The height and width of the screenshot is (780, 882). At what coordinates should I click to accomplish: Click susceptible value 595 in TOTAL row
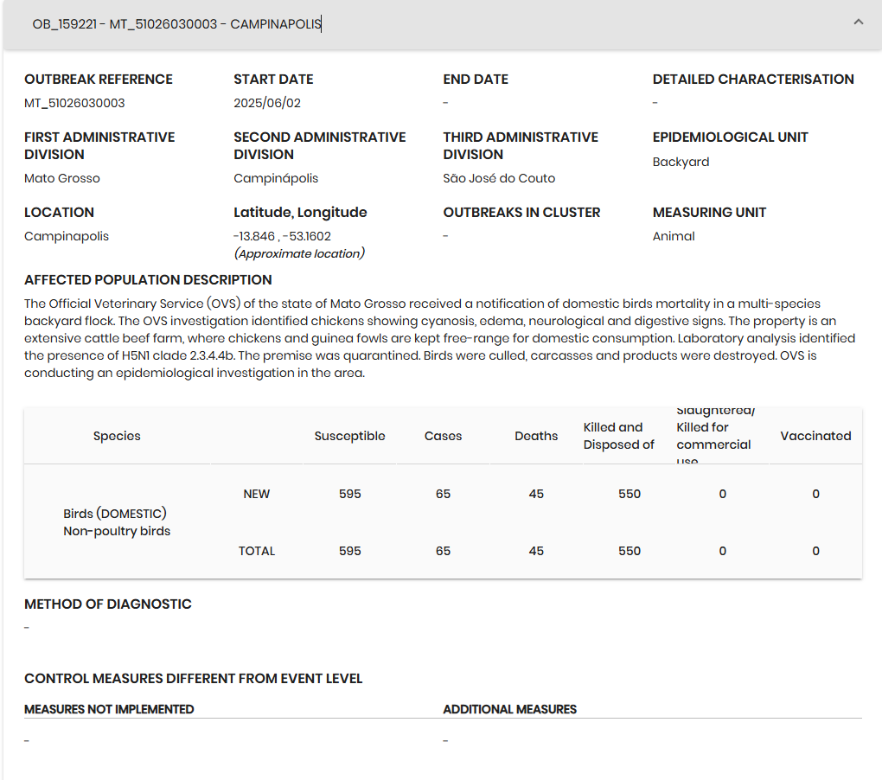[x=349, y=551]
